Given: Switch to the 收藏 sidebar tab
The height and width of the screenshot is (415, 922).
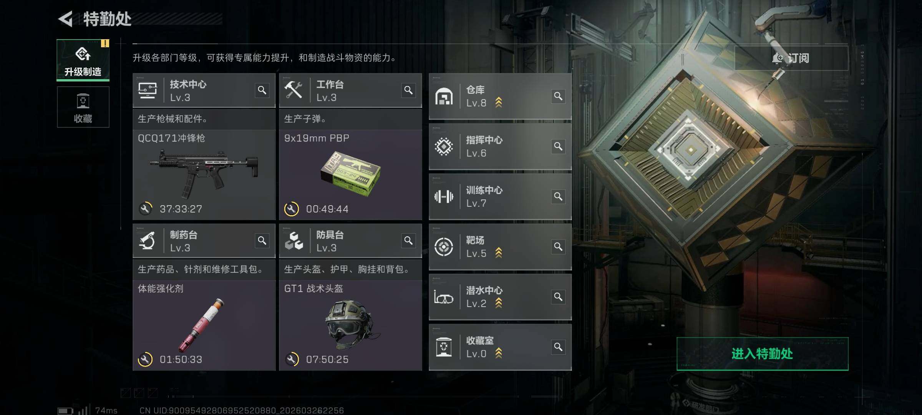Looking at the screenshot, I should (x=83, y=107).
